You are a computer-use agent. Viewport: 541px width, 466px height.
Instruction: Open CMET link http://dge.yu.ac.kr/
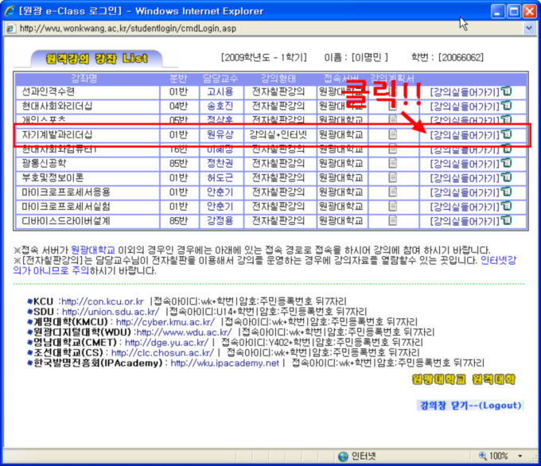166,343
